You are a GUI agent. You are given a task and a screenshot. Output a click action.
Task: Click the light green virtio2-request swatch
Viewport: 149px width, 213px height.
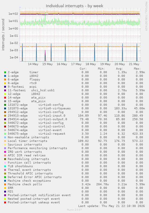click(5, 134)
